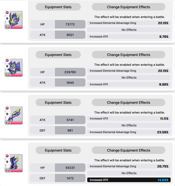The height and width of the screenshot is (186, 175).
Task: Click Equipment Stats header of fourth equipment
Action: [58, 150]
